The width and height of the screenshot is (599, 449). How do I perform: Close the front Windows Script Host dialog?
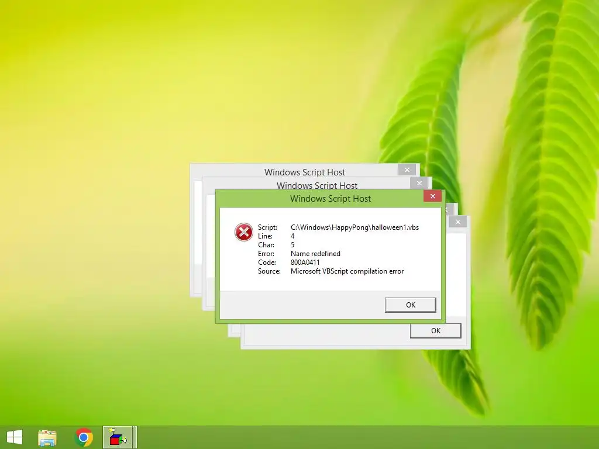point(432,196)
